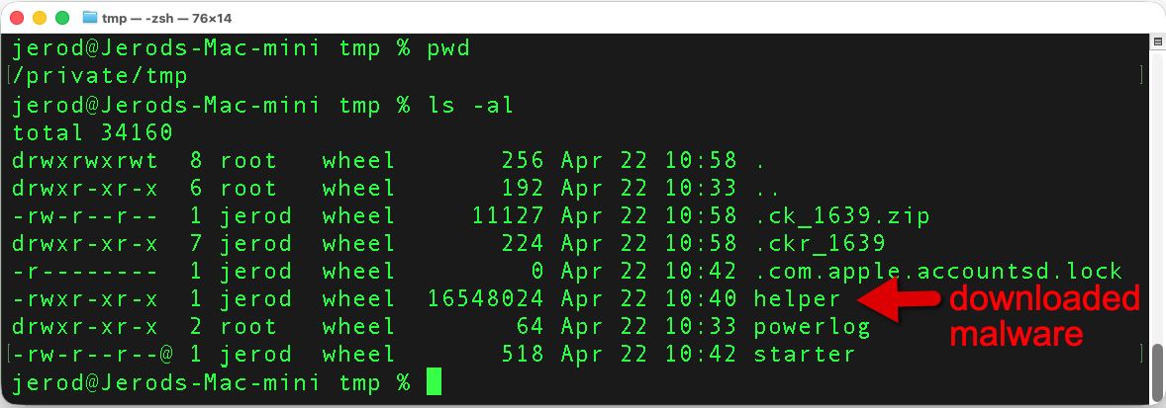The height and width of the screenshot is (408, 1166).
Task: Click the green terminal cursor block
Action: tap(434, 381)
